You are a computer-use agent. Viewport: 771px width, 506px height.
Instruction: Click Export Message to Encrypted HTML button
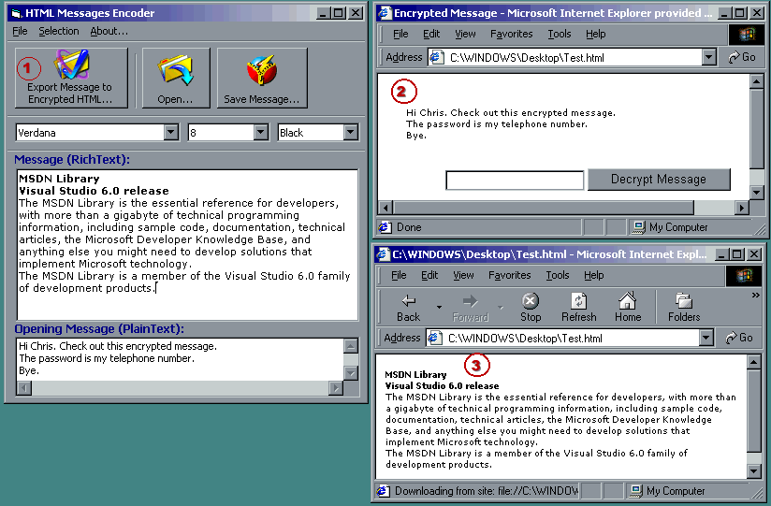[71, 78]
